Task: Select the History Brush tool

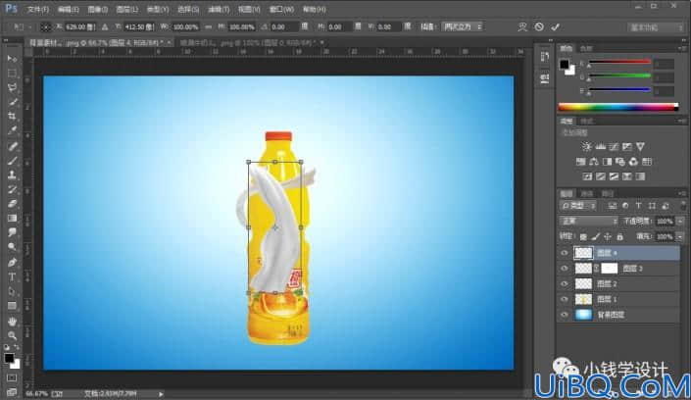Action: 12,189
